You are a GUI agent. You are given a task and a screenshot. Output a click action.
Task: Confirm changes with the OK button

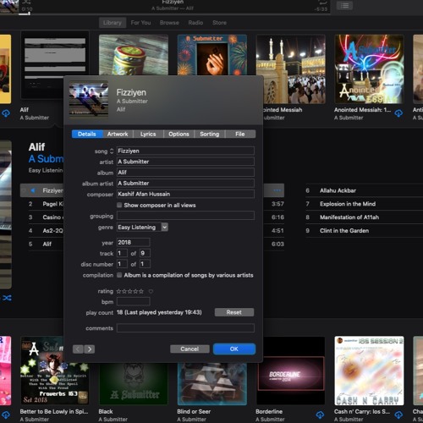click(234, 349)
